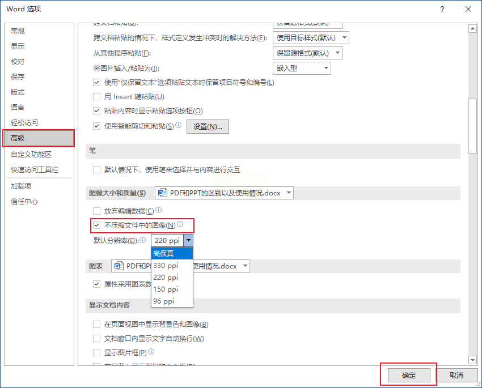Switch to 语言 category
Image resolution: width=482 pixels, height=388 pixels.
[39, 108]
